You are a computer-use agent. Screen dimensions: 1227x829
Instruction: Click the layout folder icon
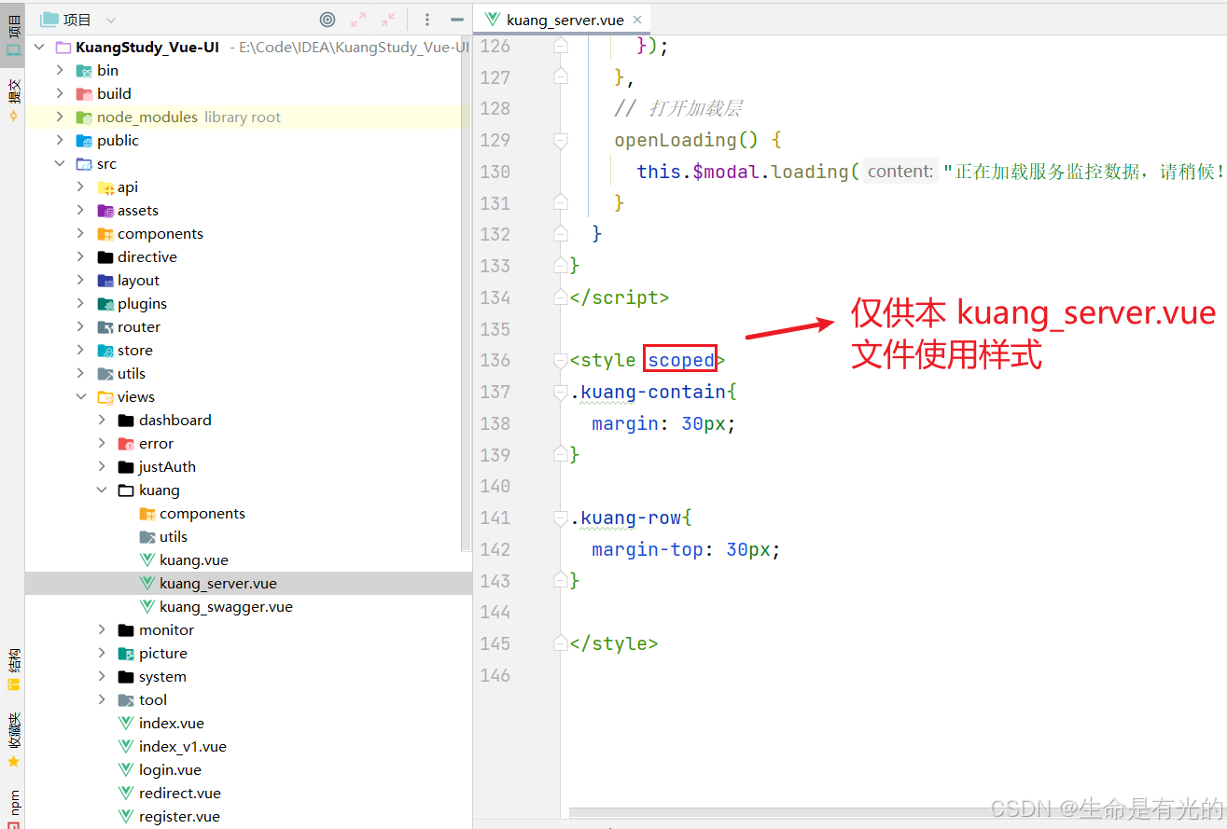point(105,281)
